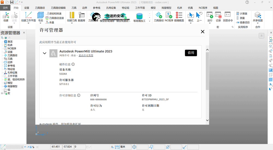This screenshot has height=150, width=273.
Task: Open the NC程序 ribbon tab
Action: coord(203,8)
